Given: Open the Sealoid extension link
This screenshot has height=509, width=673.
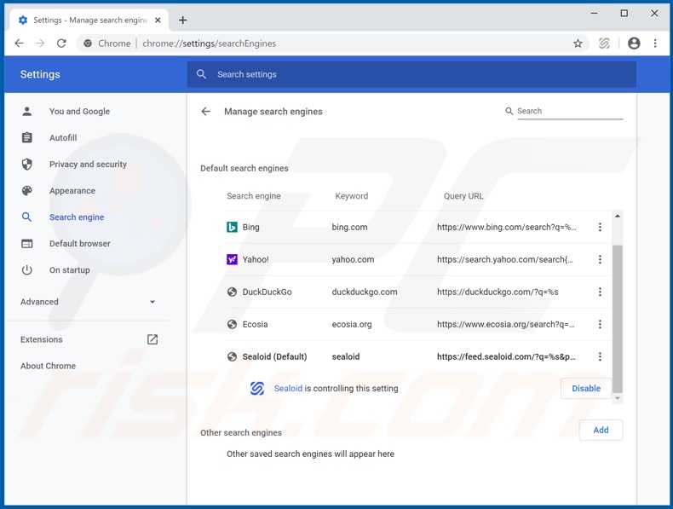Looking at the screenshot, I should click(288, 389).
